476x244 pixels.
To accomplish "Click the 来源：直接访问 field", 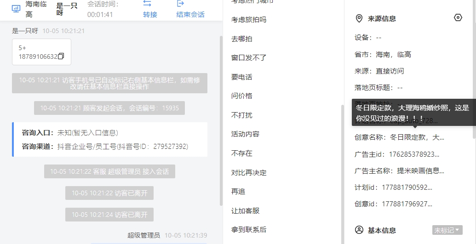I will 379,71.
